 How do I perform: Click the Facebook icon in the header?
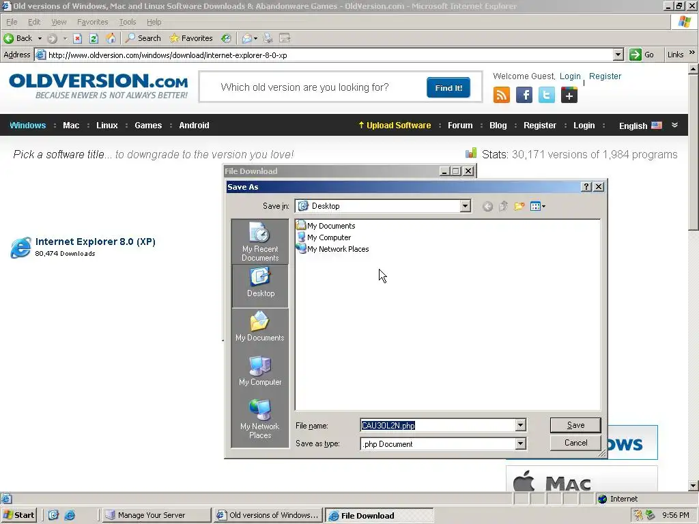524,95
